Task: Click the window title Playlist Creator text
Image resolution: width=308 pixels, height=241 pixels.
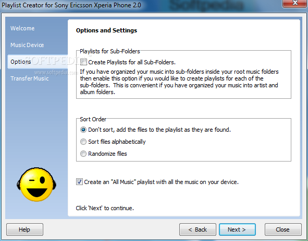Action: [x=71, y=5]
